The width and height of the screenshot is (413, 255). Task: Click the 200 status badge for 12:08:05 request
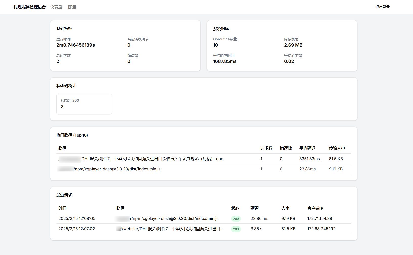(236, 219)
